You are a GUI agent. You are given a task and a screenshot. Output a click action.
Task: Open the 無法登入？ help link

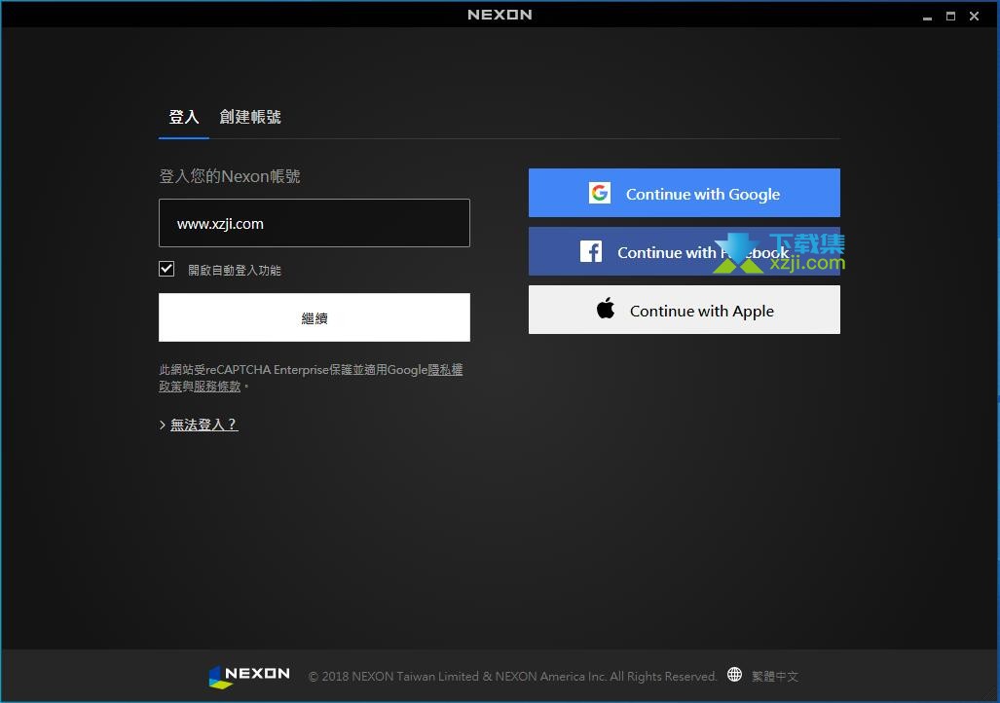tap(204, 425)
